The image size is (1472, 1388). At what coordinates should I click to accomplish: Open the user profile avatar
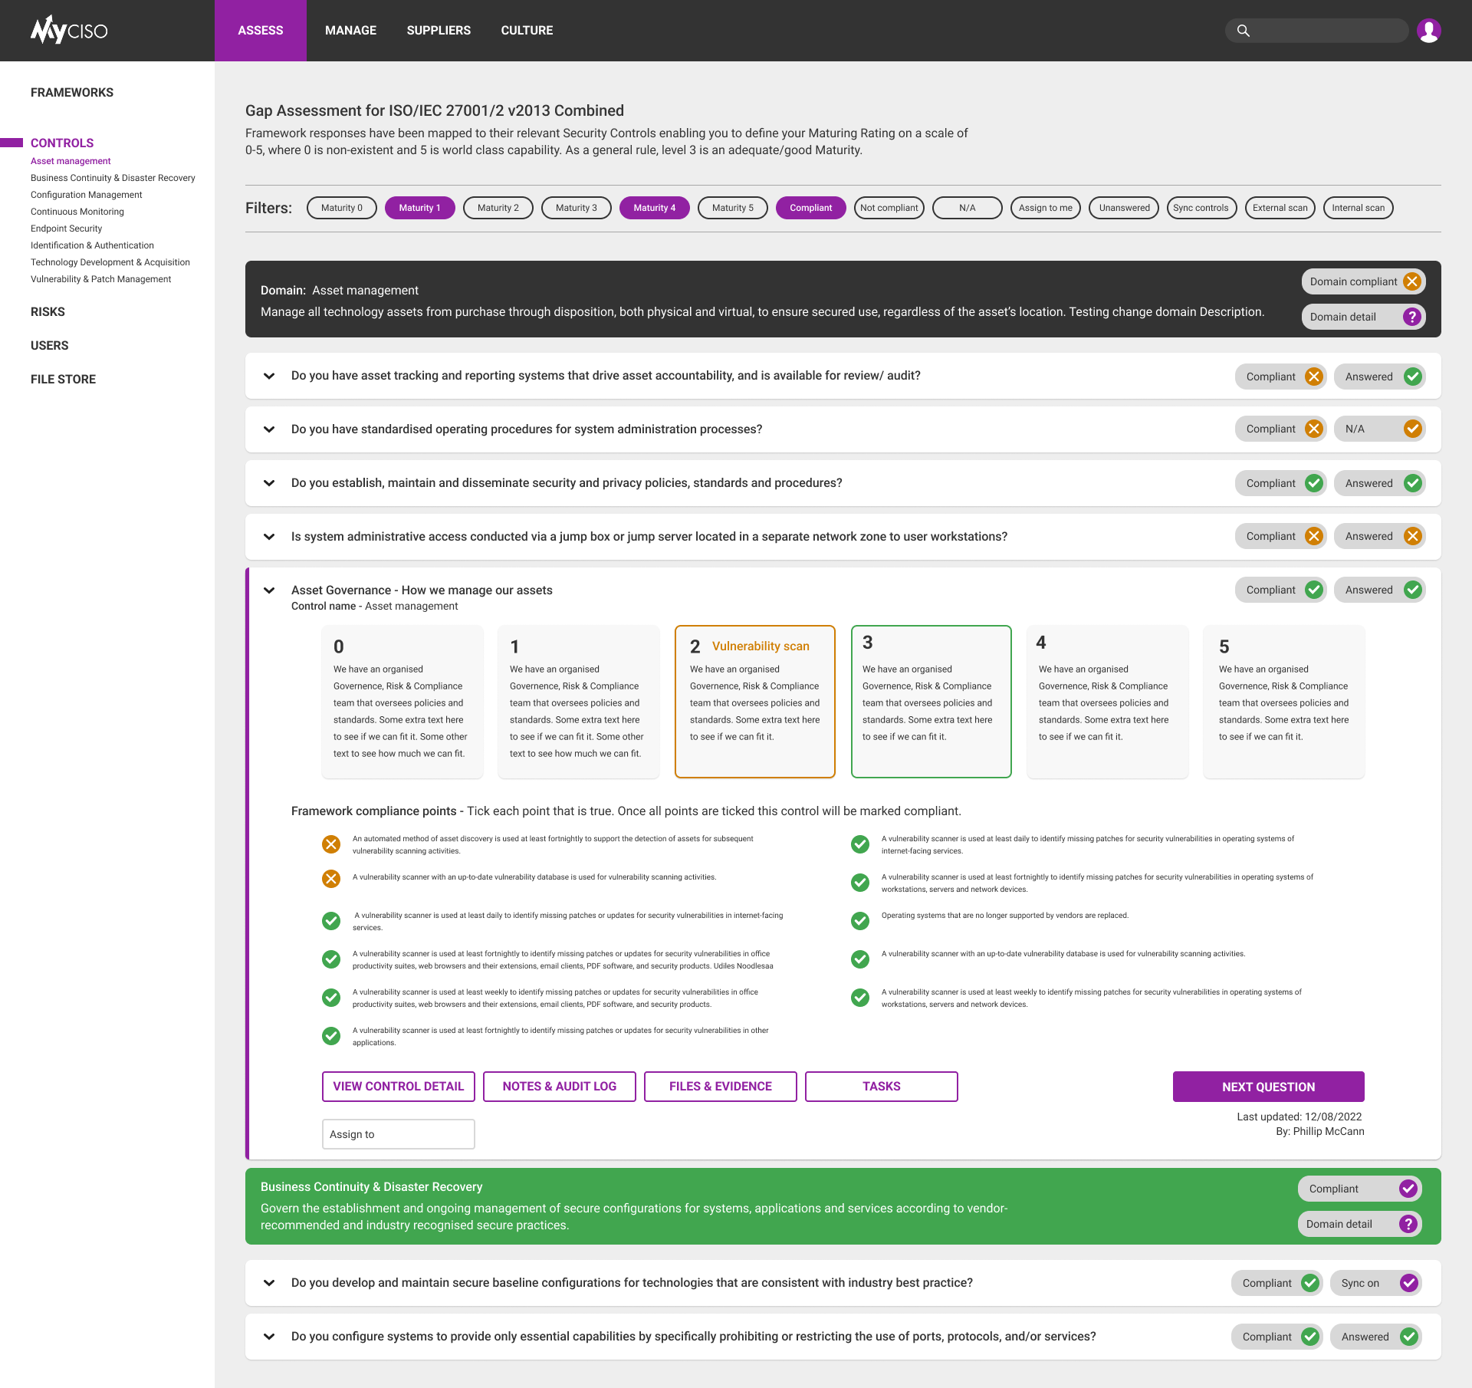[x=1428, y=31]
